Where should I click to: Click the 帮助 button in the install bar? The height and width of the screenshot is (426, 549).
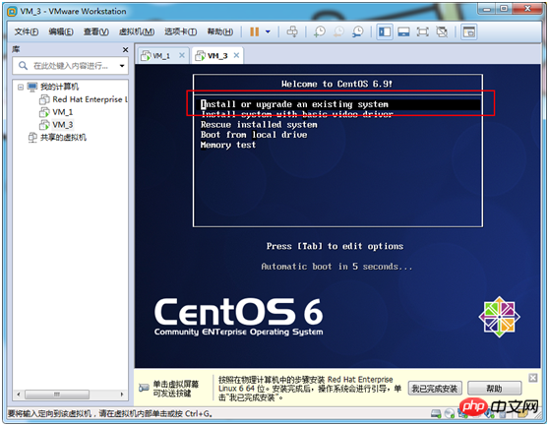point(494,389)
